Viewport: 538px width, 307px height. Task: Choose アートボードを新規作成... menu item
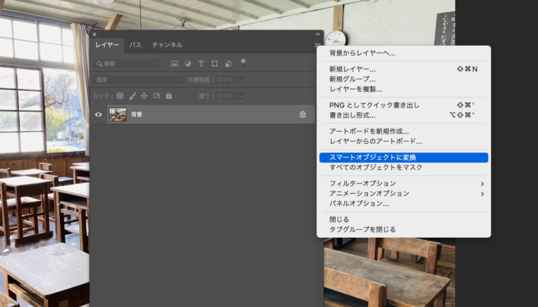(403, 131)
